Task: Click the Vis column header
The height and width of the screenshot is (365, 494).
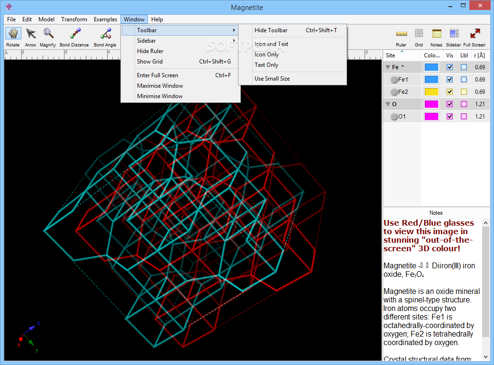Action: [449, 55]
